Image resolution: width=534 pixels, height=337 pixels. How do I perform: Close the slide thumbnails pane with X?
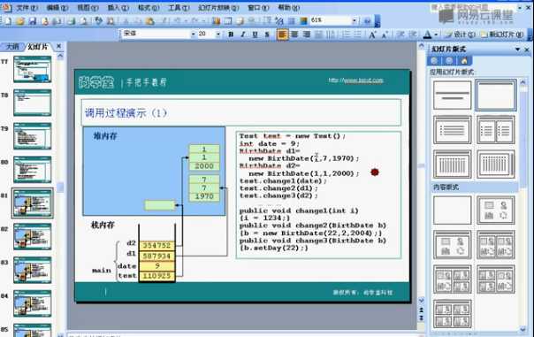click(58, 46)
